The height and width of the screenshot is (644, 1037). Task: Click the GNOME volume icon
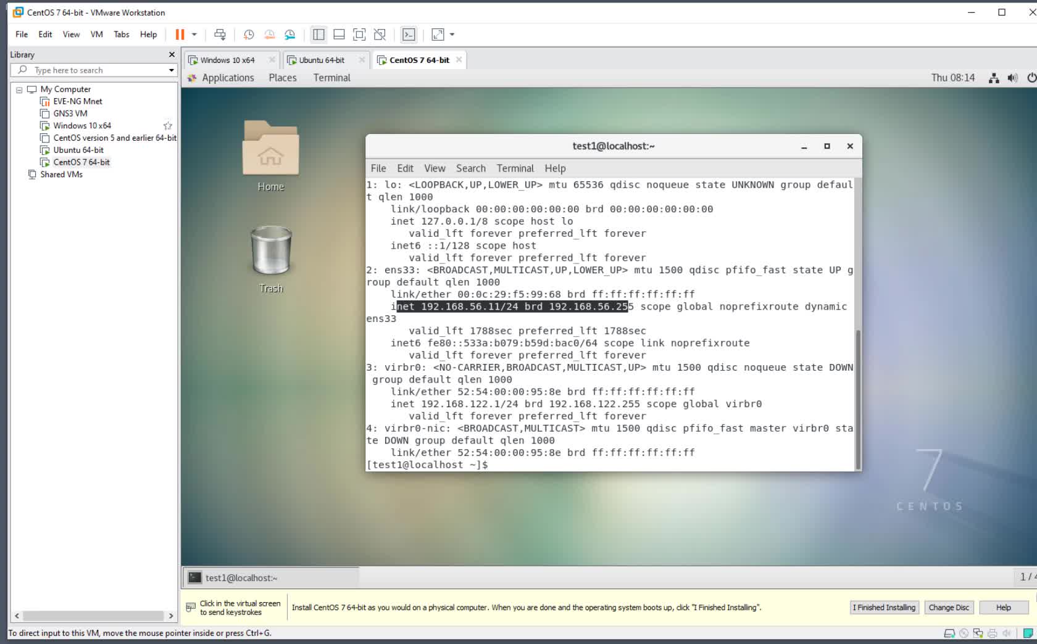[x=1012, y=78]
